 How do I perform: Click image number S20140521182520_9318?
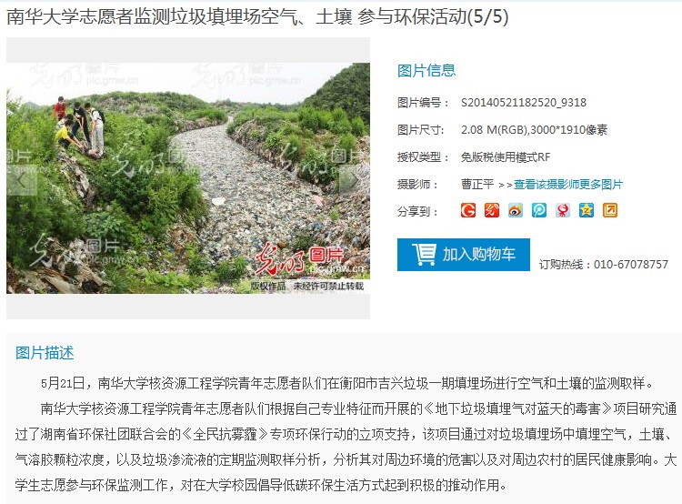524,103
